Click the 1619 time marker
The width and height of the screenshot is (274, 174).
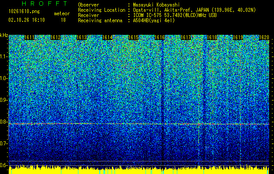(238, 37)
